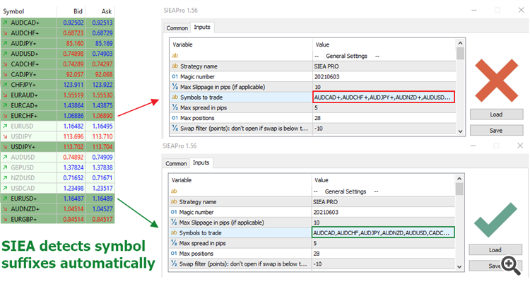Click the Symbols to trade 'ab' icon in the lower window
The image size is (530, 284).
(x=174, y=232)
